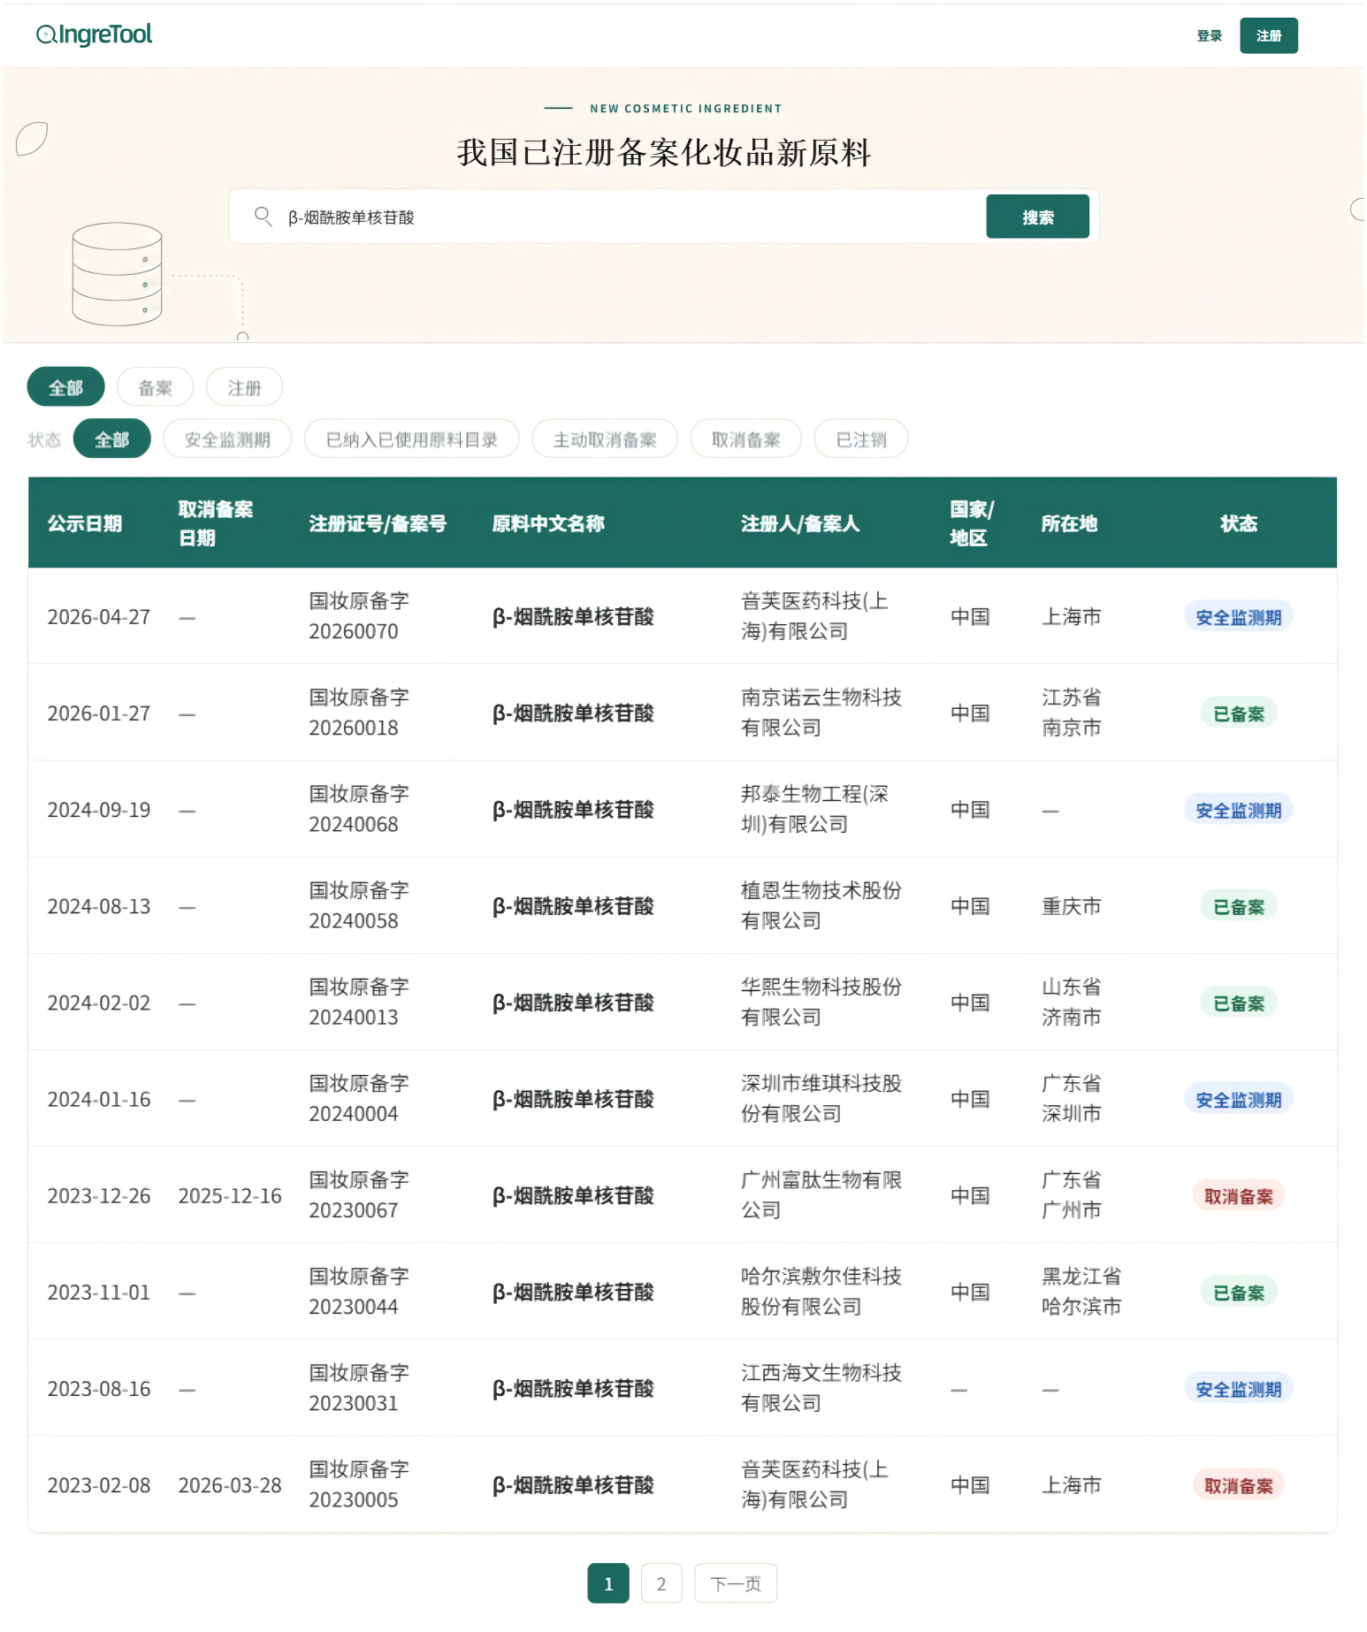
Task: Click date 2026-04-27 cell
Action: (x=99, y=617)
